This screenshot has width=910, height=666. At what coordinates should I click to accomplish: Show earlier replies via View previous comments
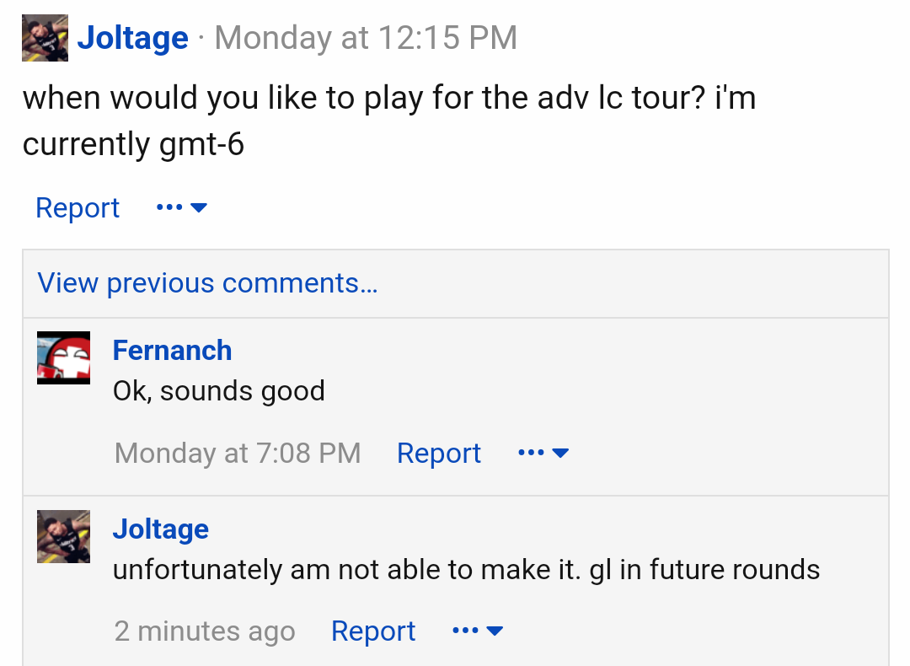coord(207,283)
